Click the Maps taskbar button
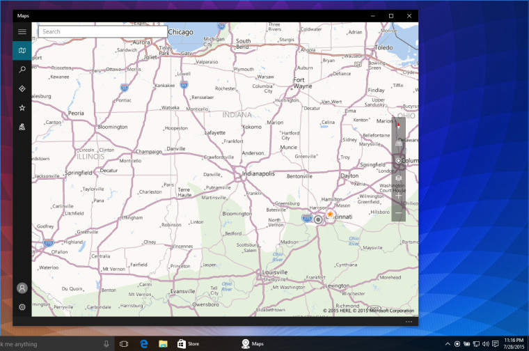The image size is (529, 351). coord(253,344)
